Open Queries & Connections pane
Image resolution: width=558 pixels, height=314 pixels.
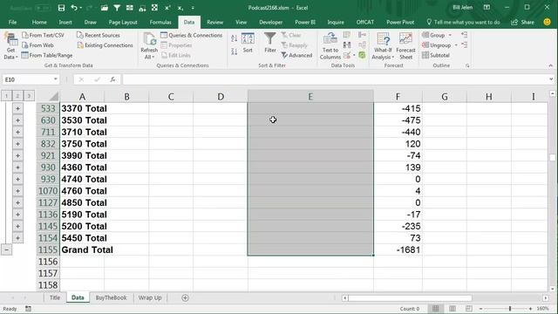click(192, 35)
